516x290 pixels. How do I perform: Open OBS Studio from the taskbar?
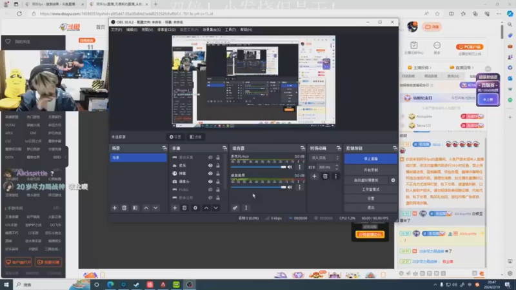tap(189, 284)
